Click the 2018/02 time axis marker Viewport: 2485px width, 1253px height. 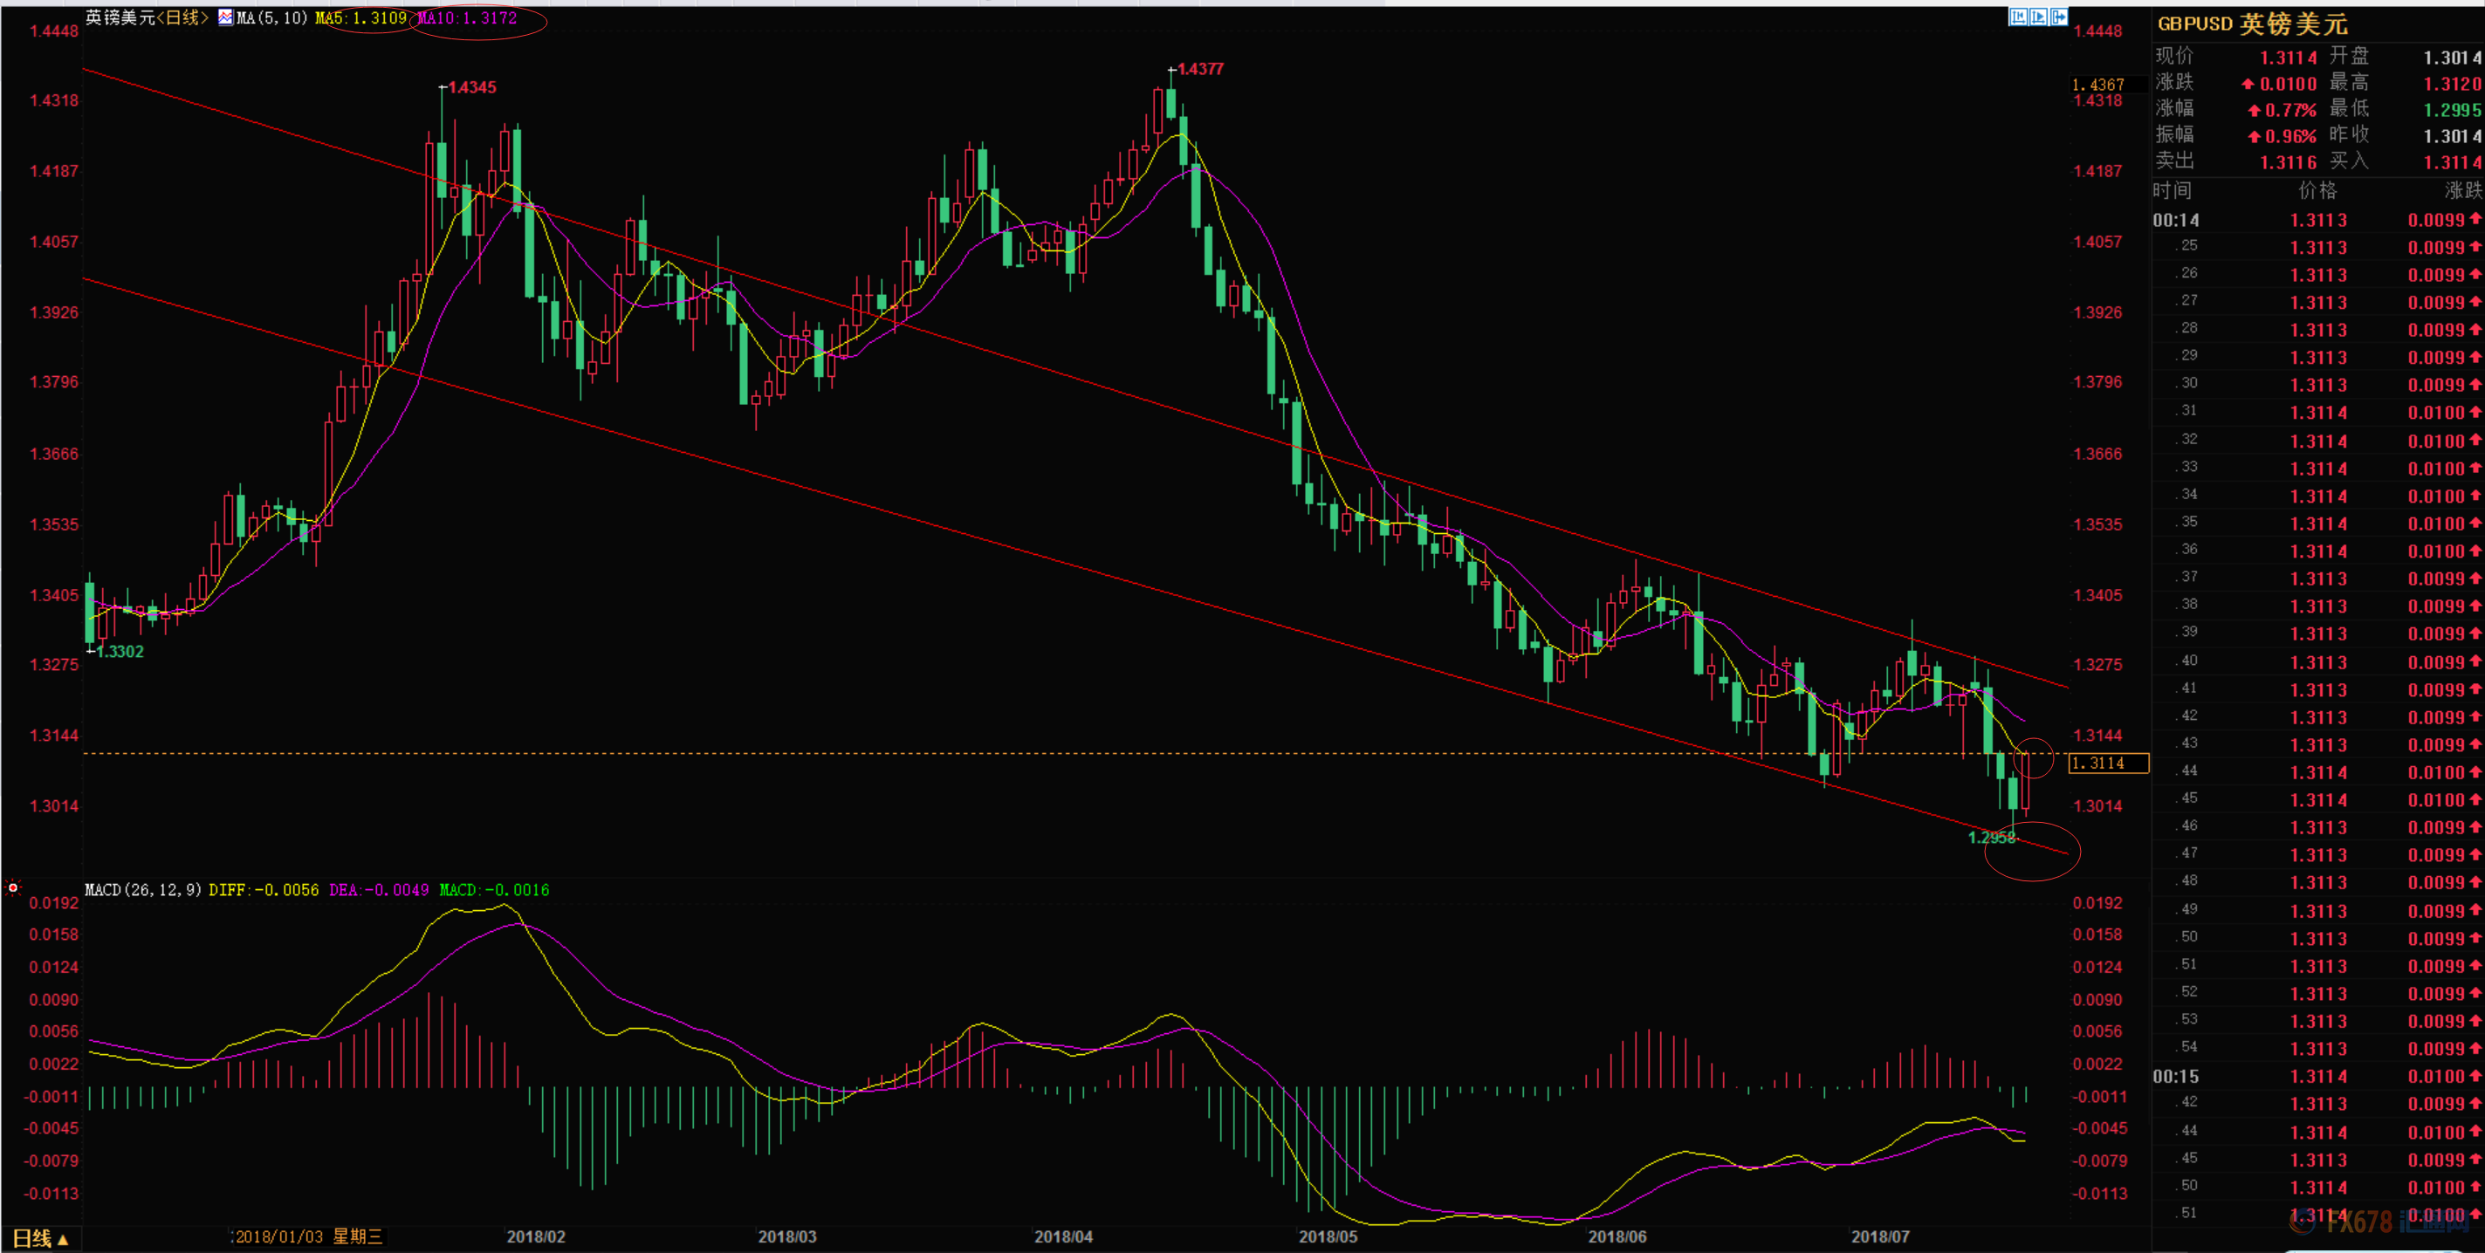coord(535,1236)
